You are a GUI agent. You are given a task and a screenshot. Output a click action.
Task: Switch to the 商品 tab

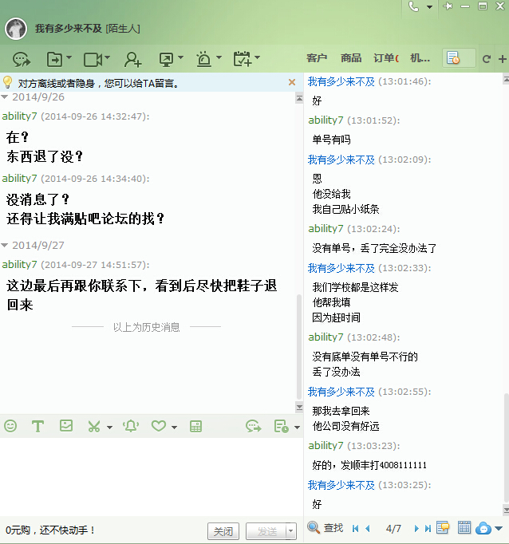point(351,58)
